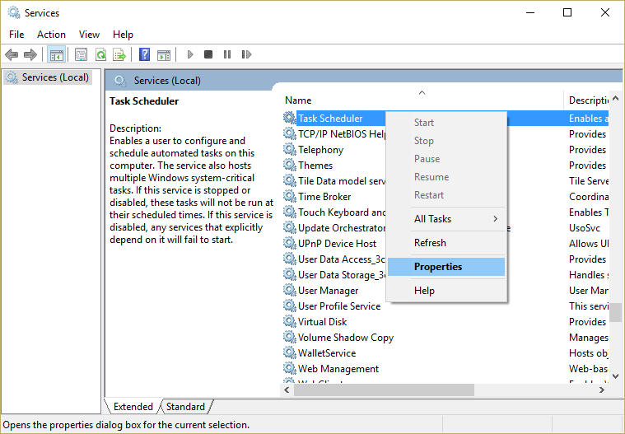Switch to the Standard tab
Image resolution: width=625 pixels, height=434 pixels.
click(185, 407)
